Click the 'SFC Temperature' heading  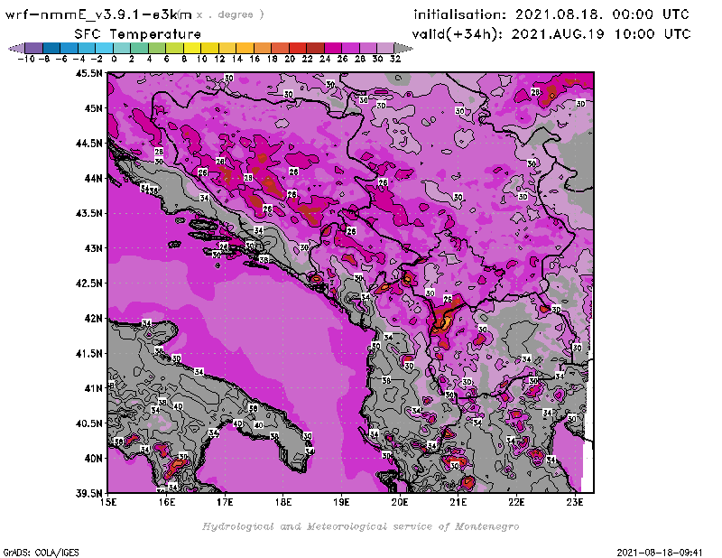coord(138,33)
